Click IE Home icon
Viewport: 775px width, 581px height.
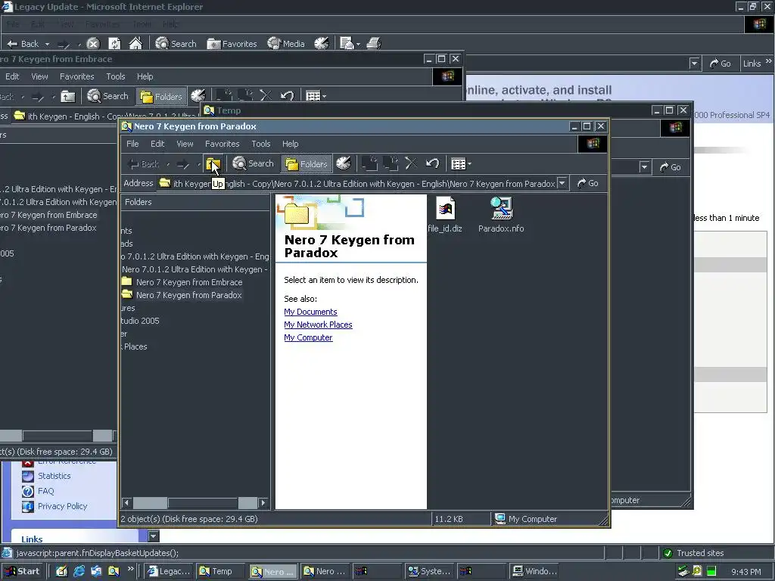(135, 43)
